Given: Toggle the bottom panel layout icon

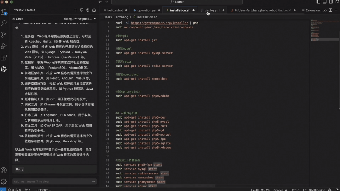Looking at the screenshot, I should pyautogui.click(x=325, y=2).
